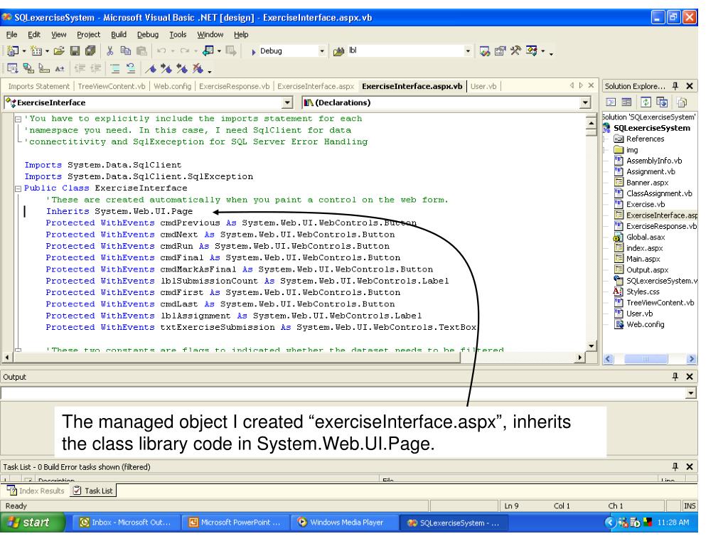The width and height of the screenshot is (728, 546).
Task: Click the Undo arrow icon
Action: pos(161,50)
